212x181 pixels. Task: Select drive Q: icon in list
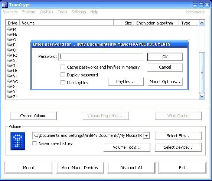pyautogui.click(x=10, y=50)
